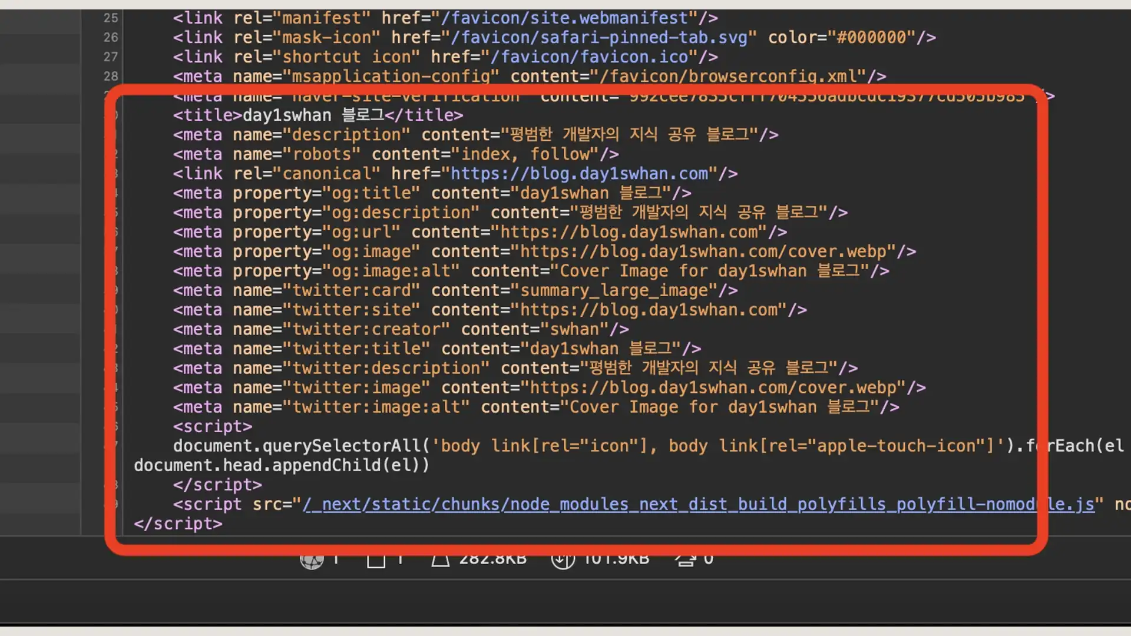
Task: Select the meta name="robots" line
Action: (396, 154)
